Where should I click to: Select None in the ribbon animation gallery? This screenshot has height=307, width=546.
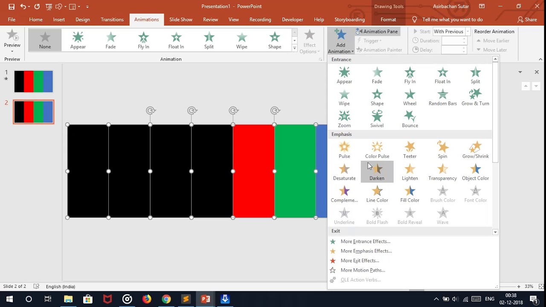45,40
